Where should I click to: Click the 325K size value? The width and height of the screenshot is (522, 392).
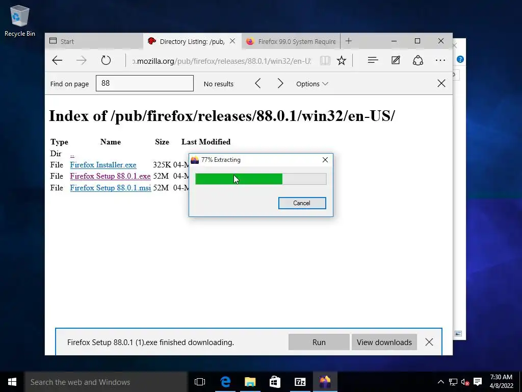(x=162, y=165)
